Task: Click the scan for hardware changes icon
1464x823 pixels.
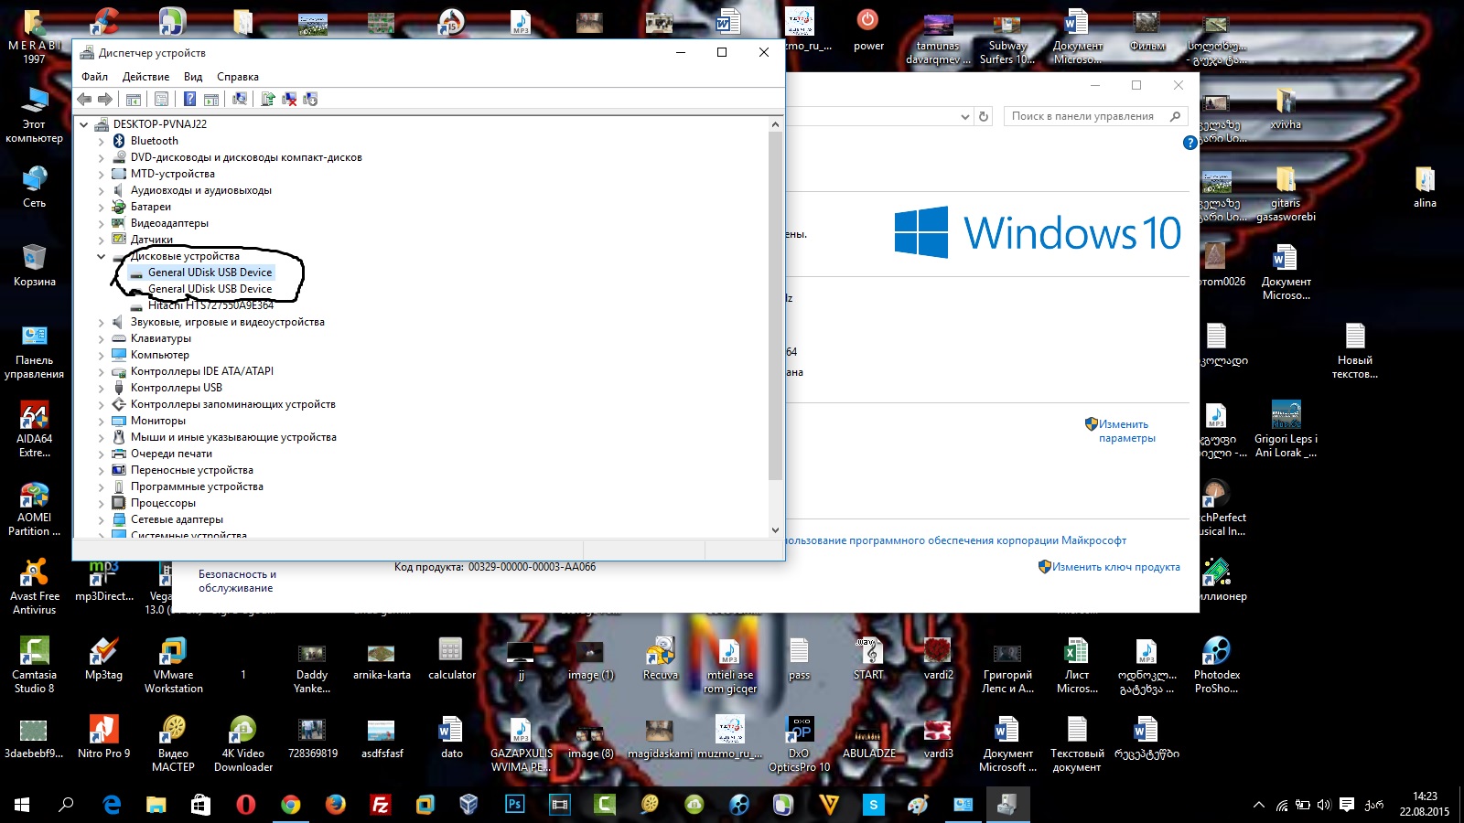Action: click(x=240, y=99)
